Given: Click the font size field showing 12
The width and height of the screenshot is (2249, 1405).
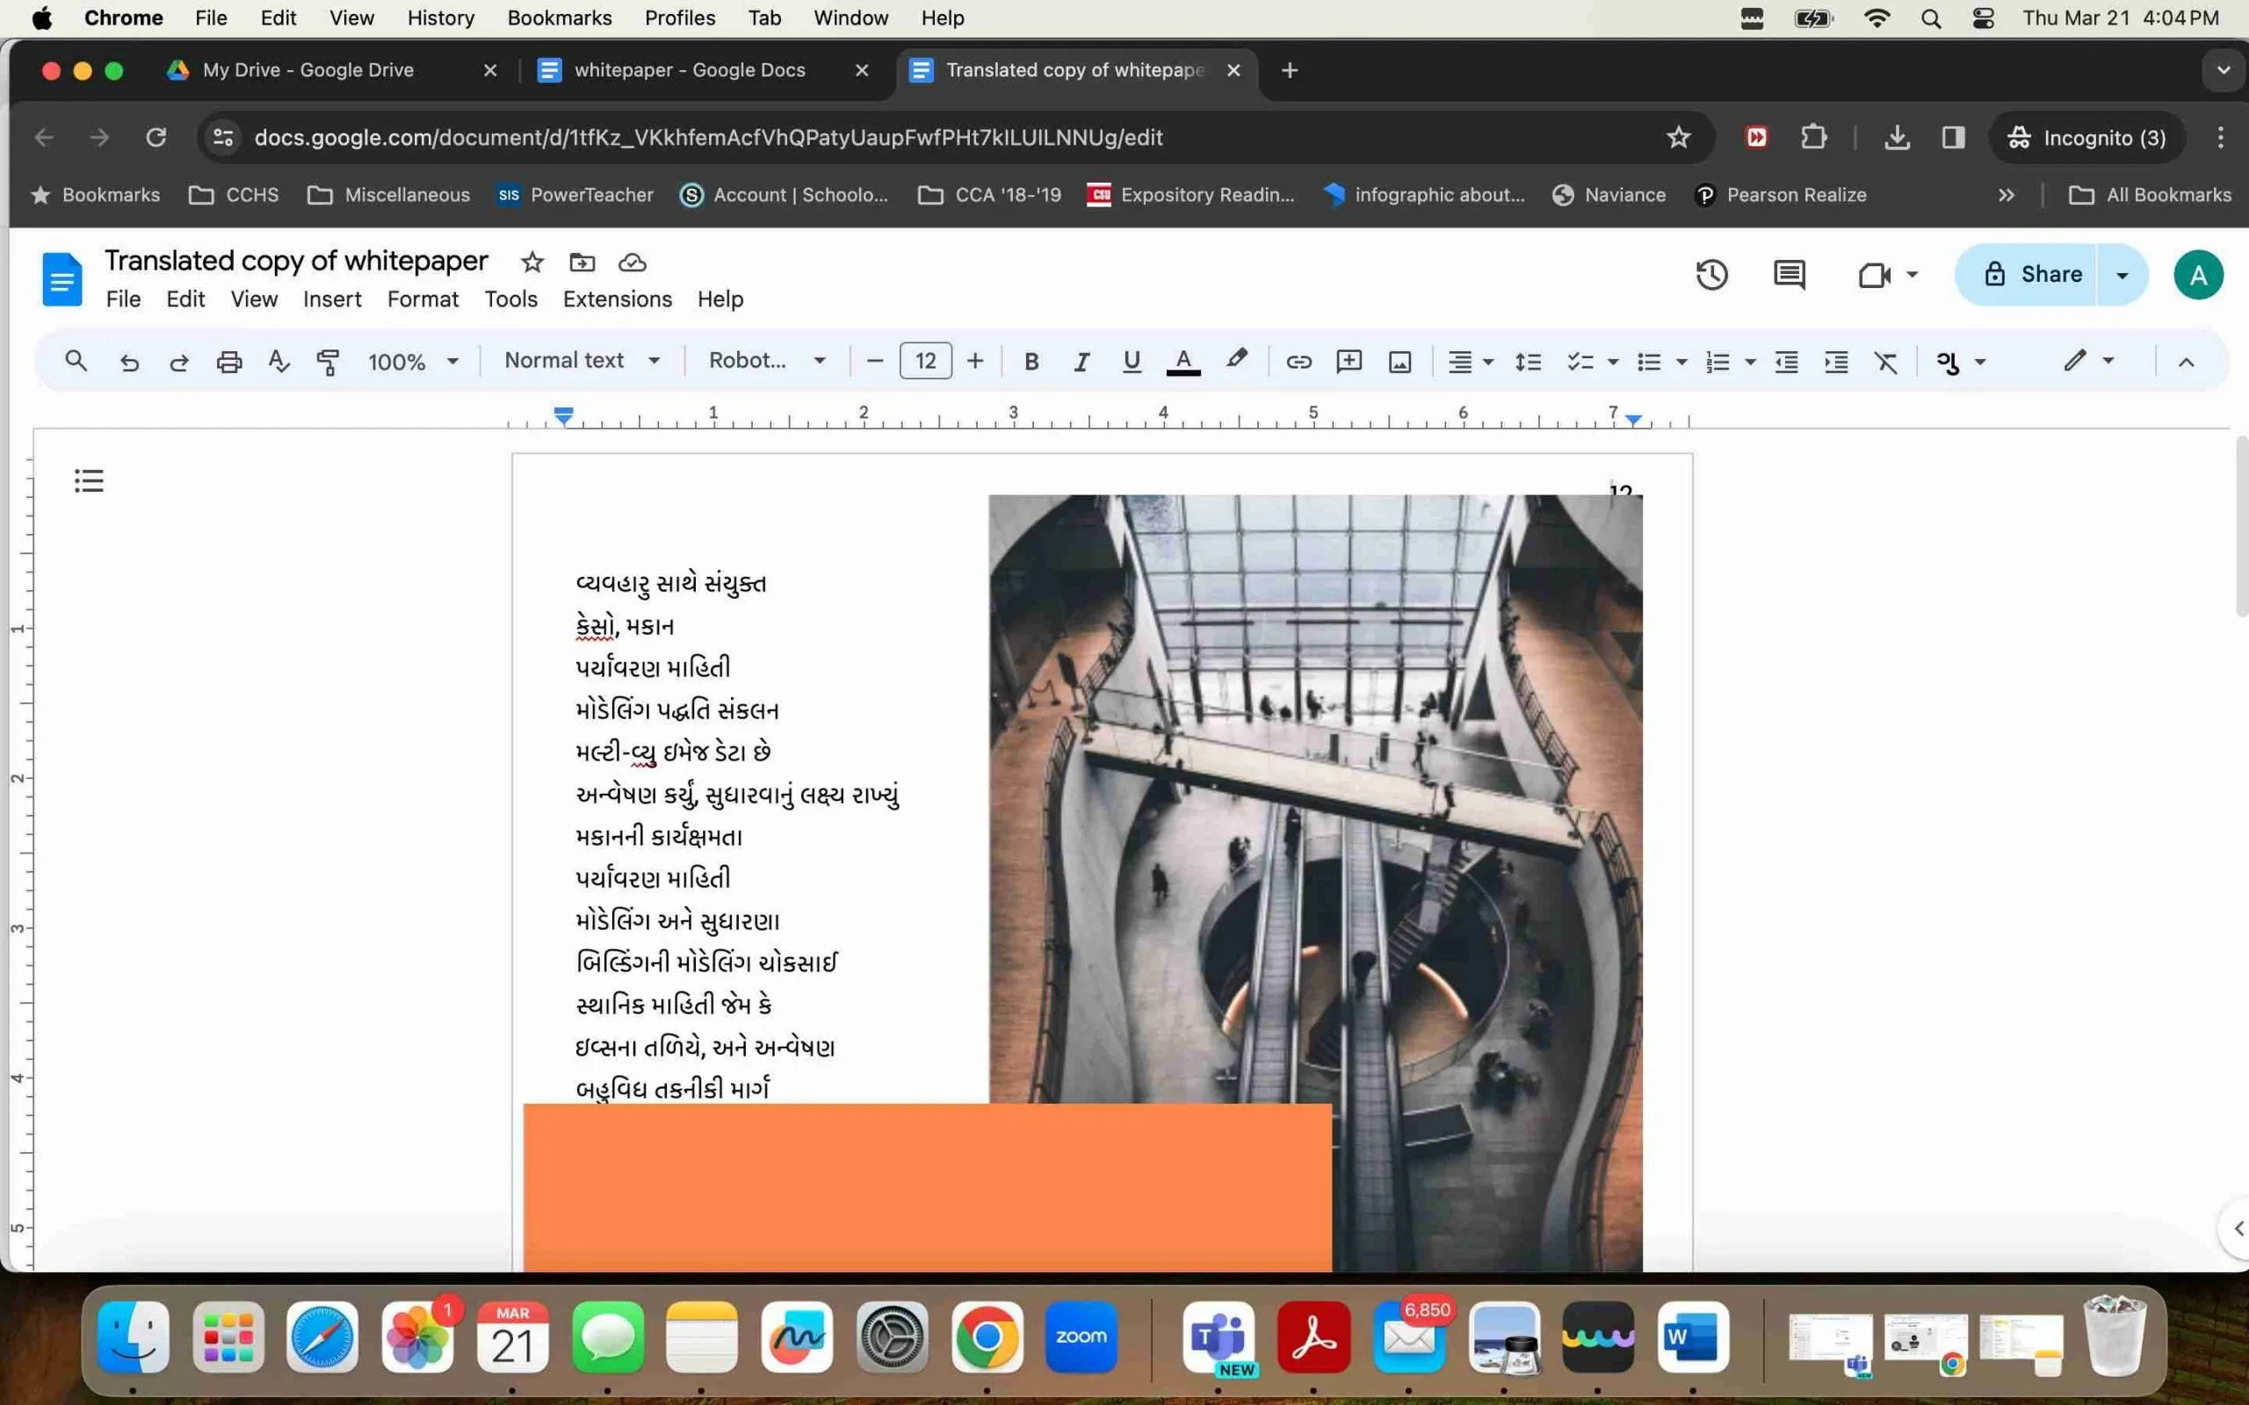Looking at the screenshot, I should tap(926, 361).
